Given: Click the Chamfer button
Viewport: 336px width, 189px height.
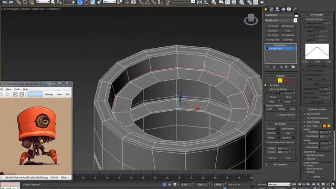Looking at the screenshot, I should coord(271,133).
